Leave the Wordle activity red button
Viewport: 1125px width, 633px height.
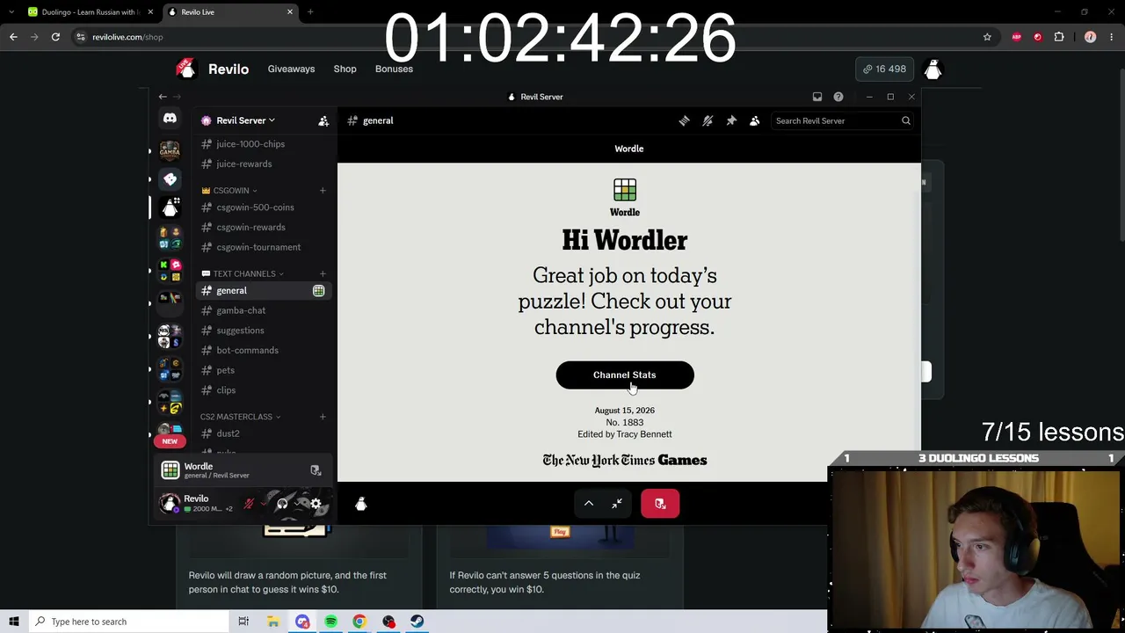coord(660,504)
